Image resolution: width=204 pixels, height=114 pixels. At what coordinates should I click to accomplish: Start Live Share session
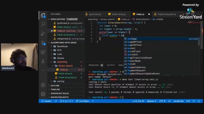tap(82, 101)
